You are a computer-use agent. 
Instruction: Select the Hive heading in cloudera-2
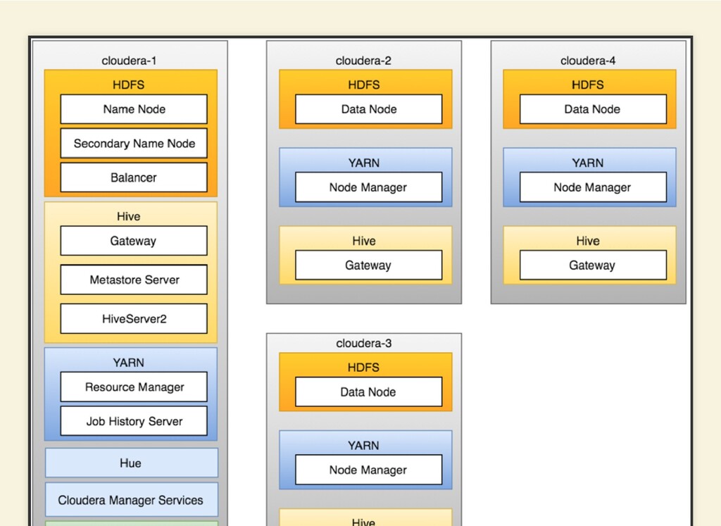coord(364,242)
